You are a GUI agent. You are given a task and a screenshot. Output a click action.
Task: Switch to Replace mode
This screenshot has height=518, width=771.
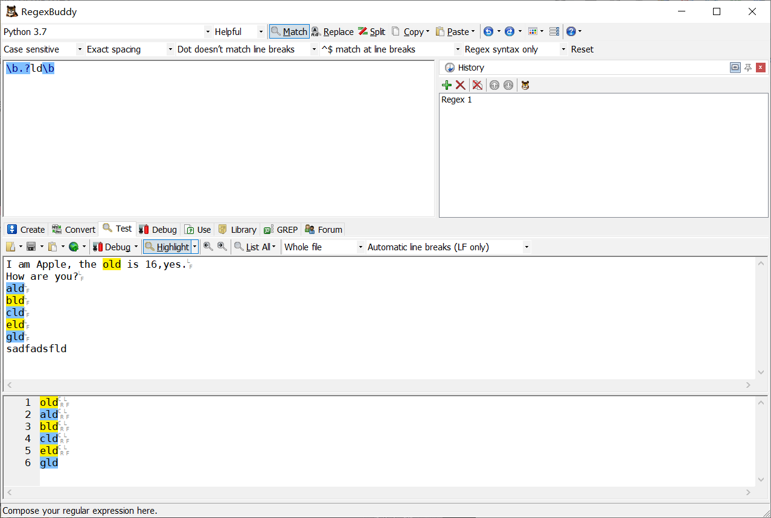[x=333, y=31]
